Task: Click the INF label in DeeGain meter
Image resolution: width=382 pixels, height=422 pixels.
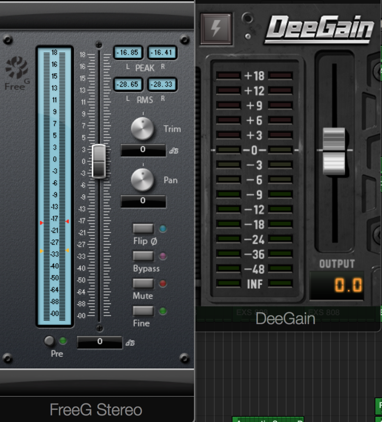Action: click(x=255, y=284)
